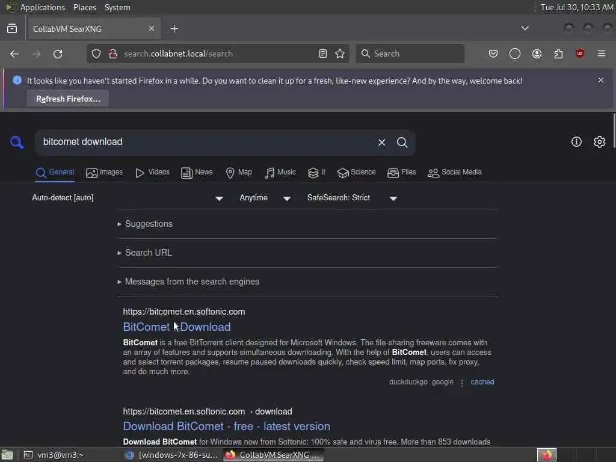The height and width of the screenshot is (462, 616).
Task: Open the extensions puzzle icon
Action: pos(558,54)
